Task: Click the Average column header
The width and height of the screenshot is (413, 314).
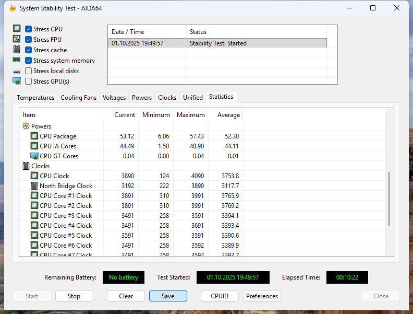Action: tap(225, 115)
